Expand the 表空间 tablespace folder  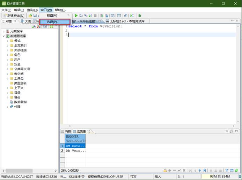[8, 74]
